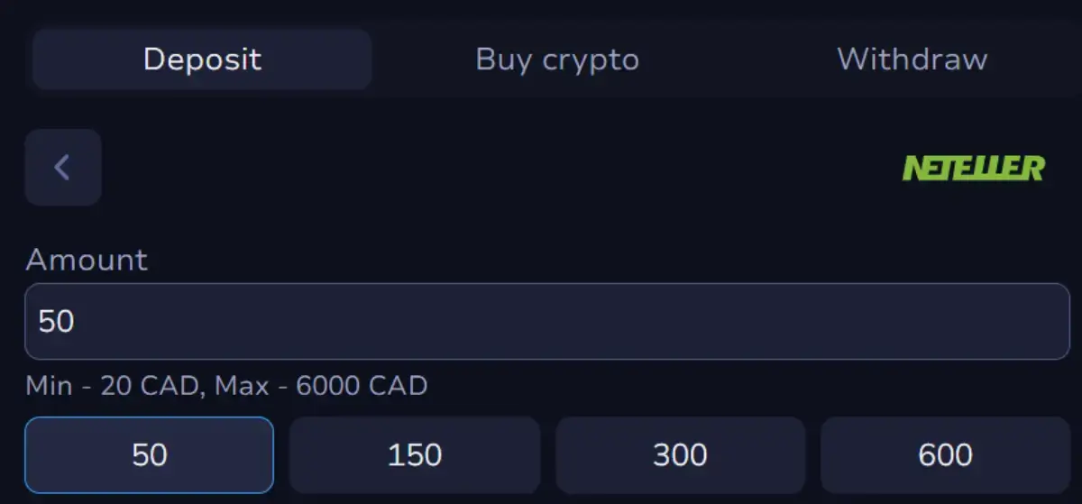Switch to the Withdraw tab
This screenshot has height=504, width=1082.
pos(912,60)
